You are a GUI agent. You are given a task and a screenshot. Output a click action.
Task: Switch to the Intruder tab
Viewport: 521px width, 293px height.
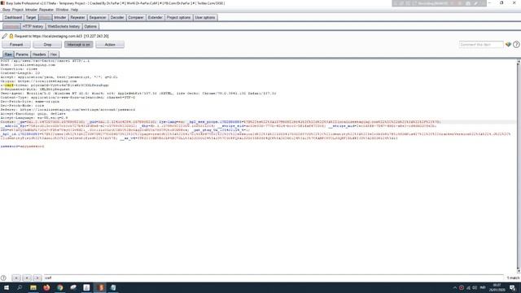[x=60, y=18]
